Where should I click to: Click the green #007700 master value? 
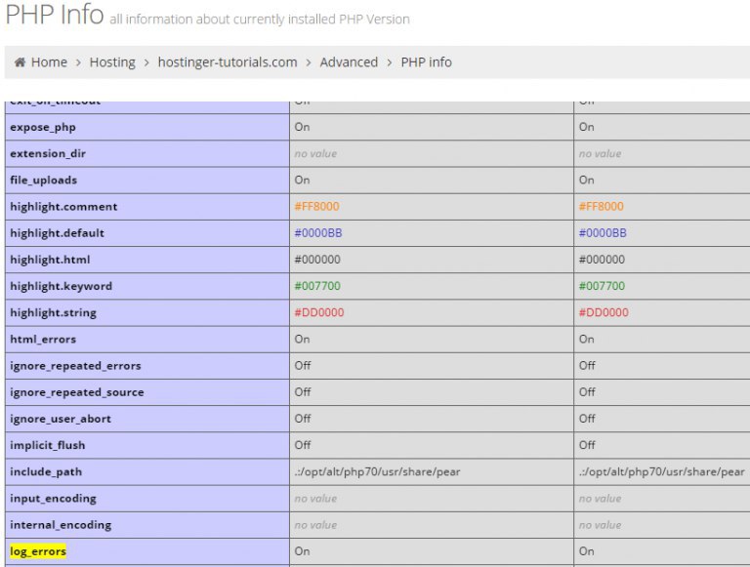coord(602,286)
